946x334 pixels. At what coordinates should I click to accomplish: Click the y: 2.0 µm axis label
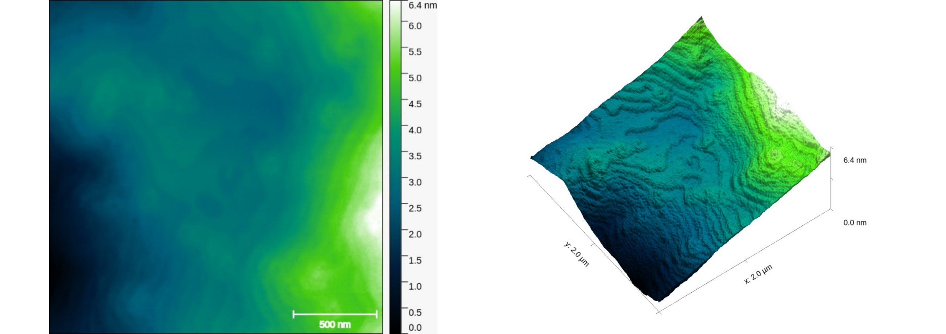tap(576, 254)
